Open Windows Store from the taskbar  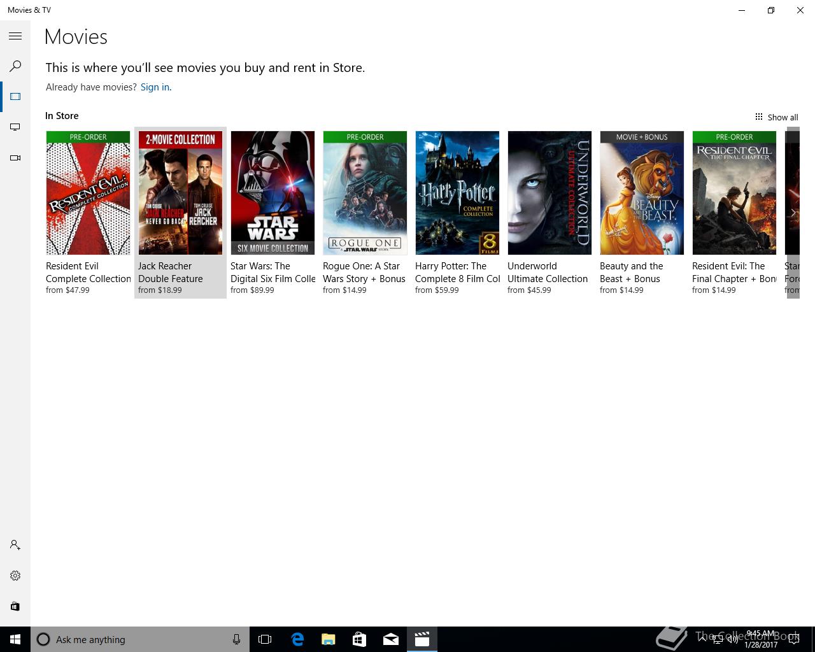(359, 639)
